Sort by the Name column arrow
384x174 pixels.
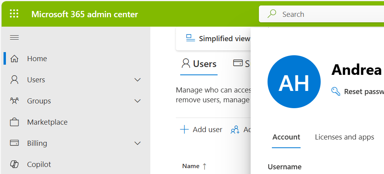[x=205, y=167]
